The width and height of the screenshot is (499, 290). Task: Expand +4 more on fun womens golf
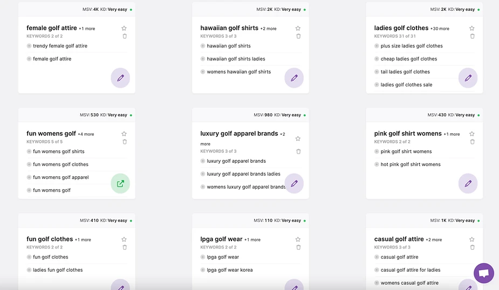point(86,134)
